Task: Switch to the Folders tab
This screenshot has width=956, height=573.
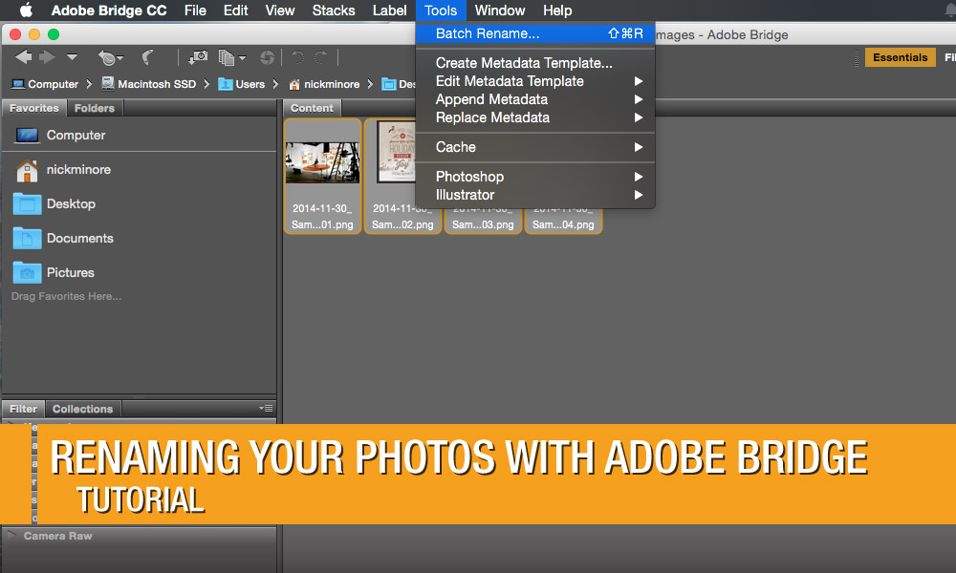Action: 95,108
